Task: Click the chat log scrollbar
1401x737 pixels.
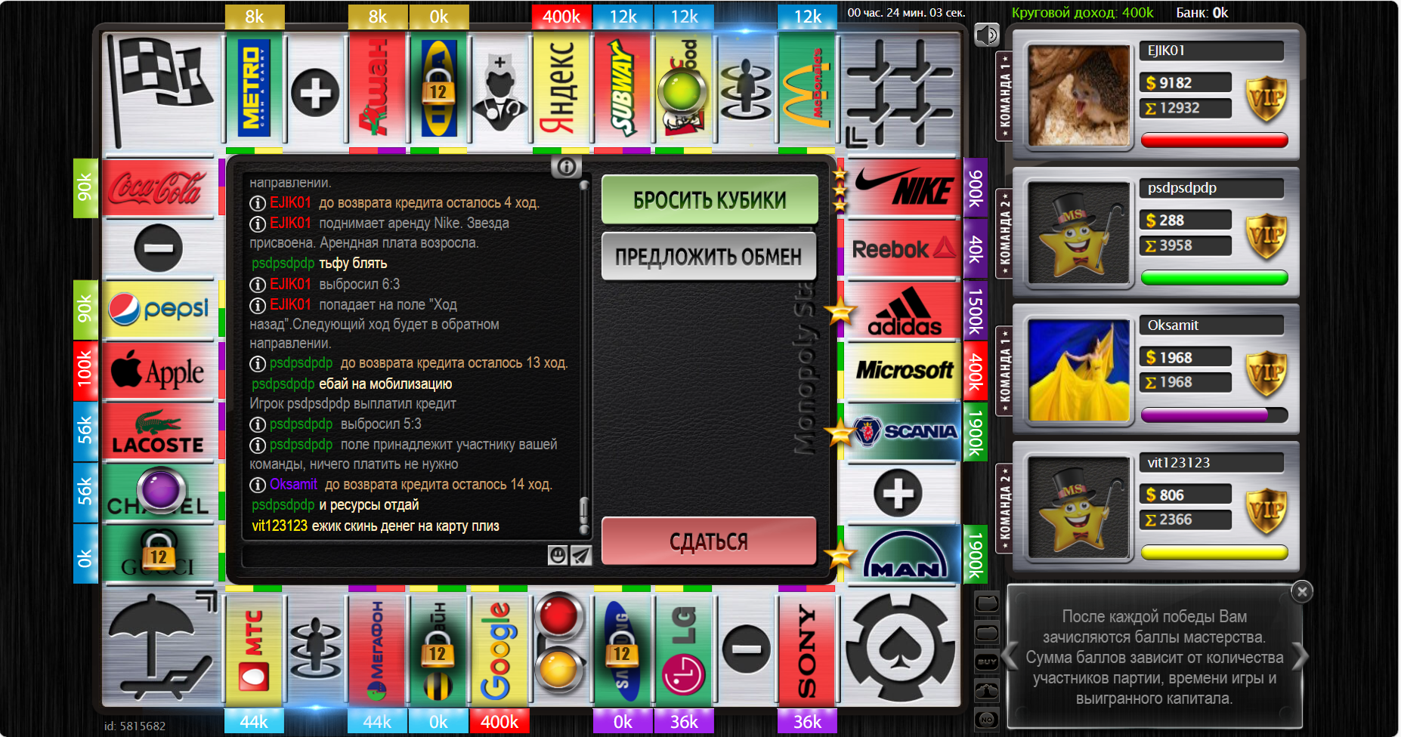Action: [583, 357]
